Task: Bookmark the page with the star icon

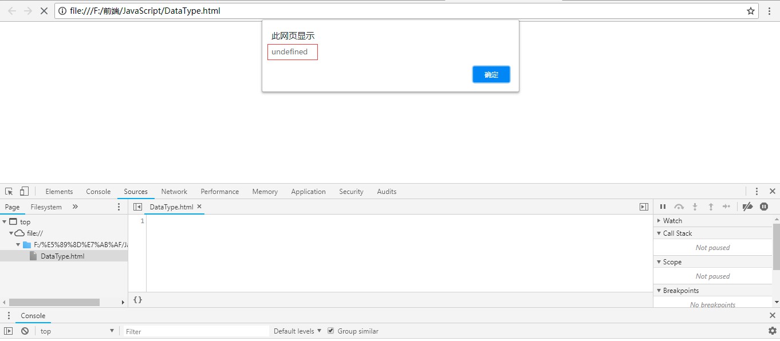Action: click(751, 11)
